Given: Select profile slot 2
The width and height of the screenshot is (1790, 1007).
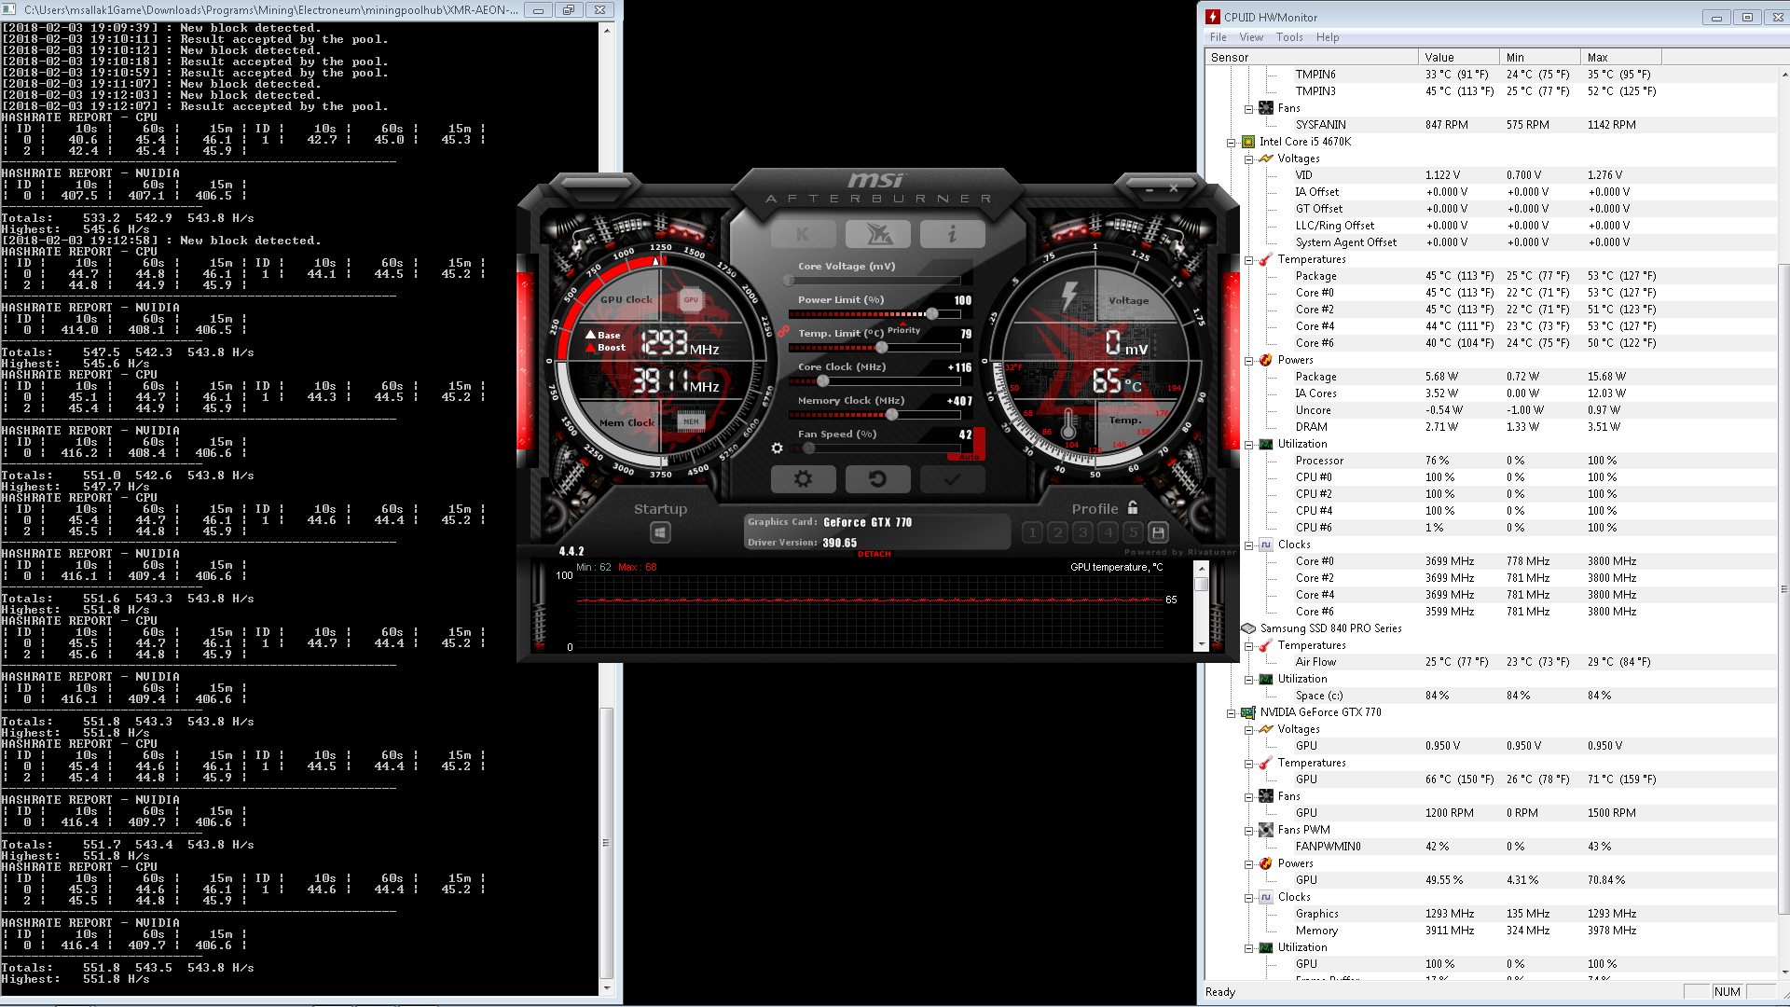Looking at the screenshot, I should (1057, 532).
